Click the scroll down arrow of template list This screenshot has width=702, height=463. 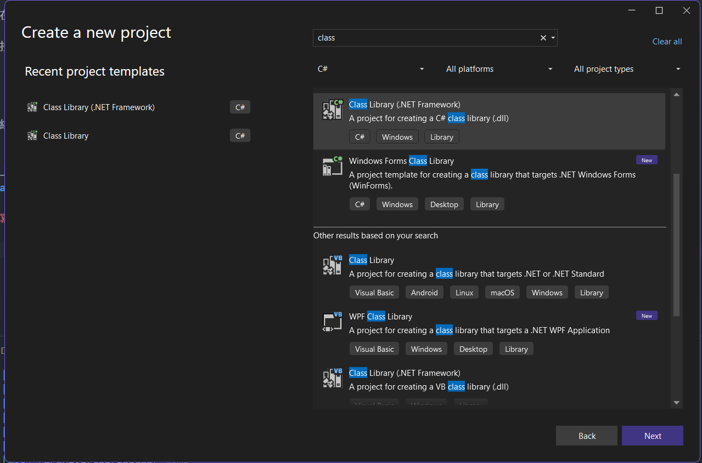click(676, 403)
